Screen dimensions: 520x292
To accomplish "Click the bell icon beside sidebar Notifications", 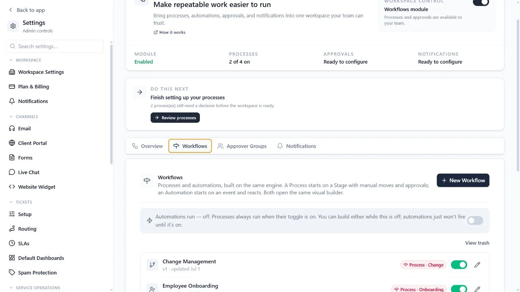I will point(12,101).
